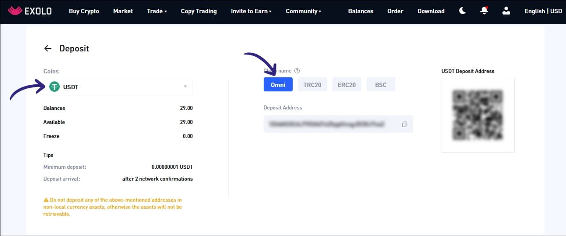This screenshot has width=566, height=236.
Task: Open the Balances page
Action: point(361,11)
